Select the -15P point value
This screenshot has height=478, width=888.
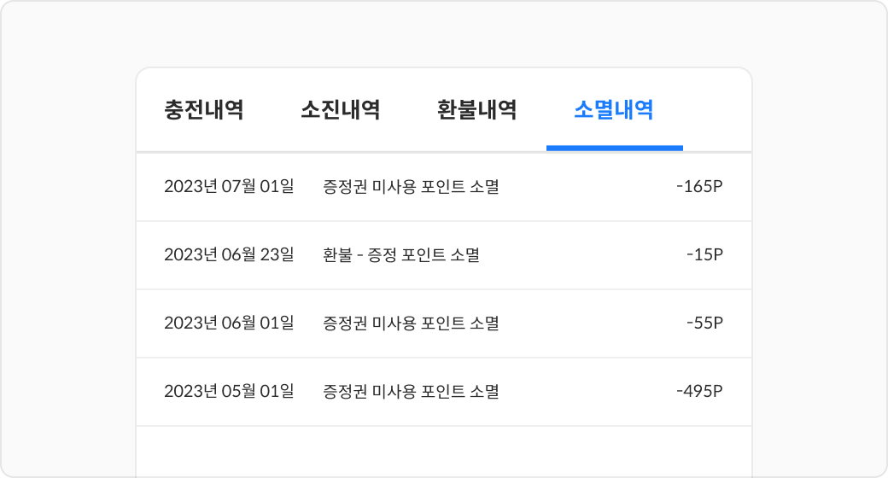coord(704,255)
